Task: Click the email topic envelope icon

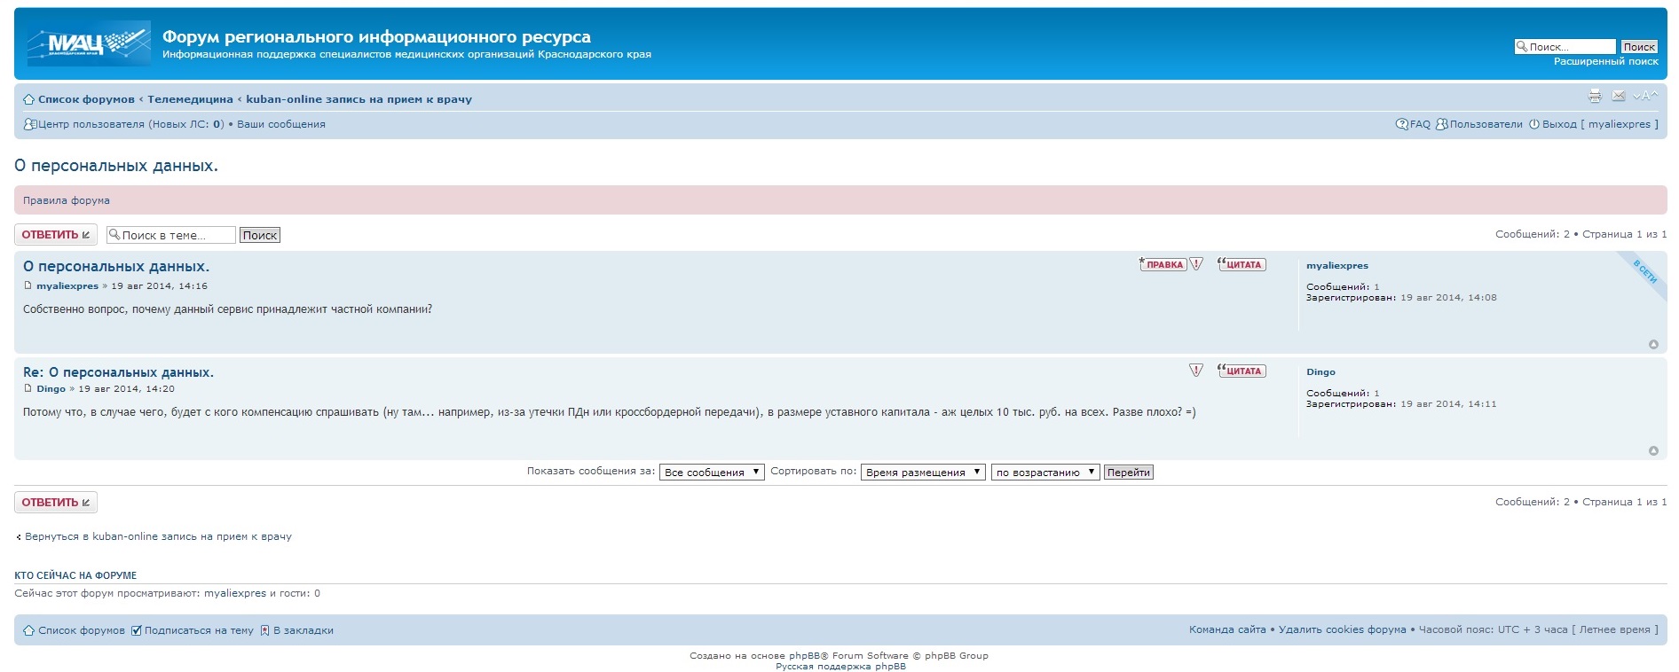Action: (1619, 96)
